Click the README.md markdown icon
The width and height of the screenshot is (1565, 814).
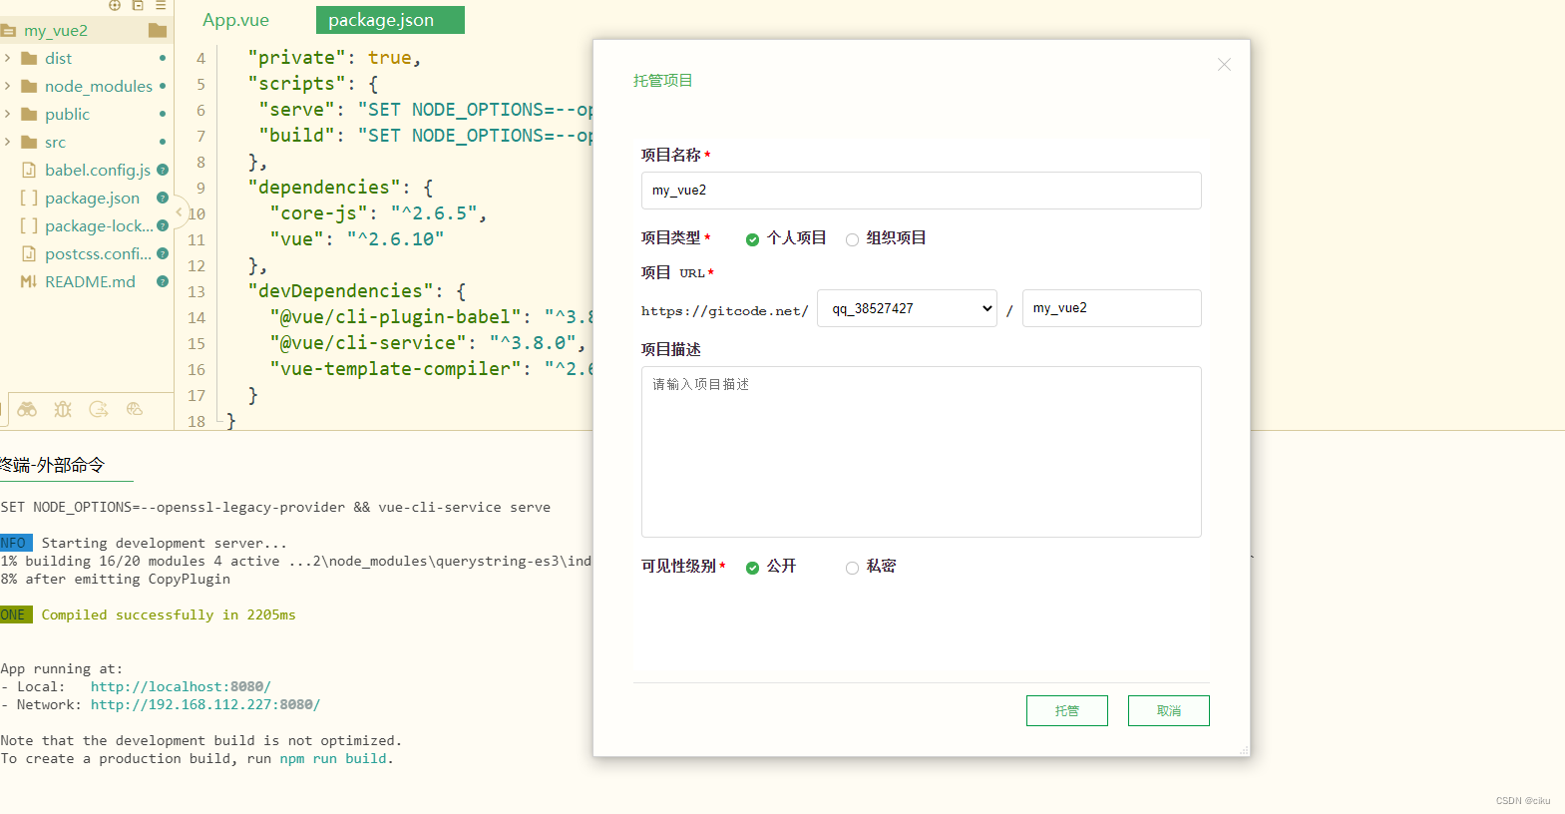pos(29,281)
